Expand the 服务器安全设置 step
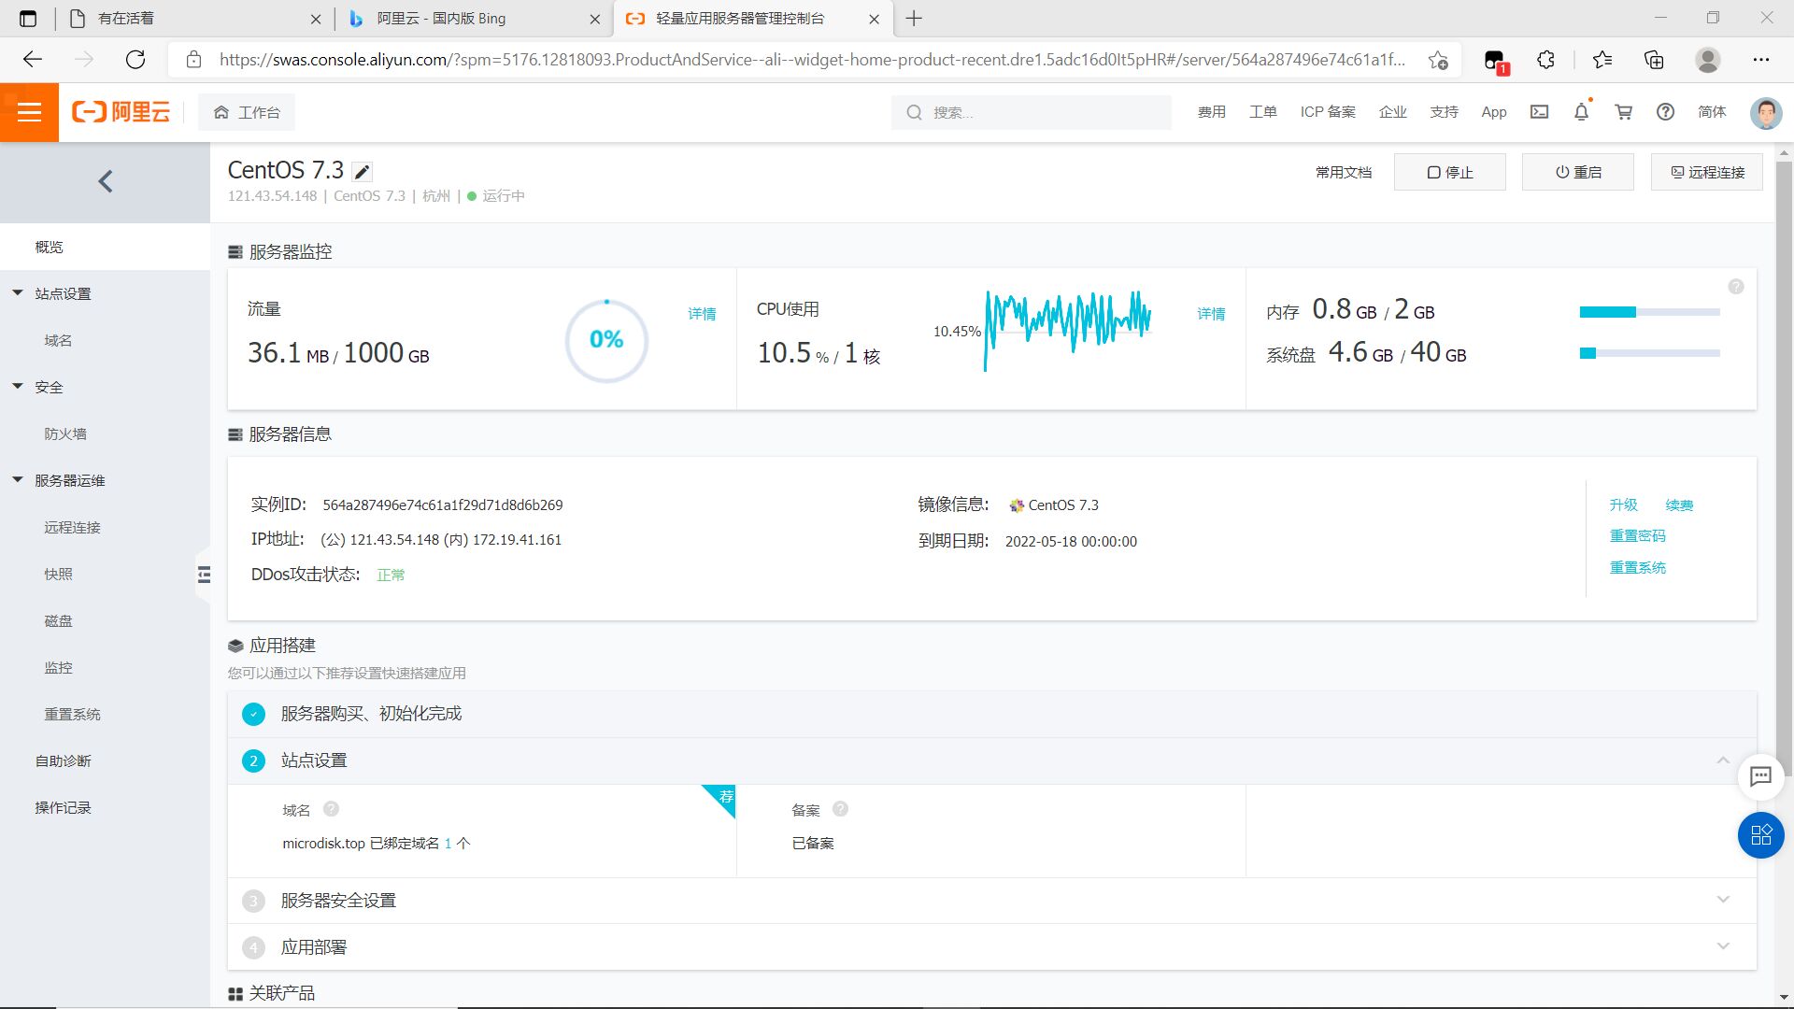 tap(1723, 900)
